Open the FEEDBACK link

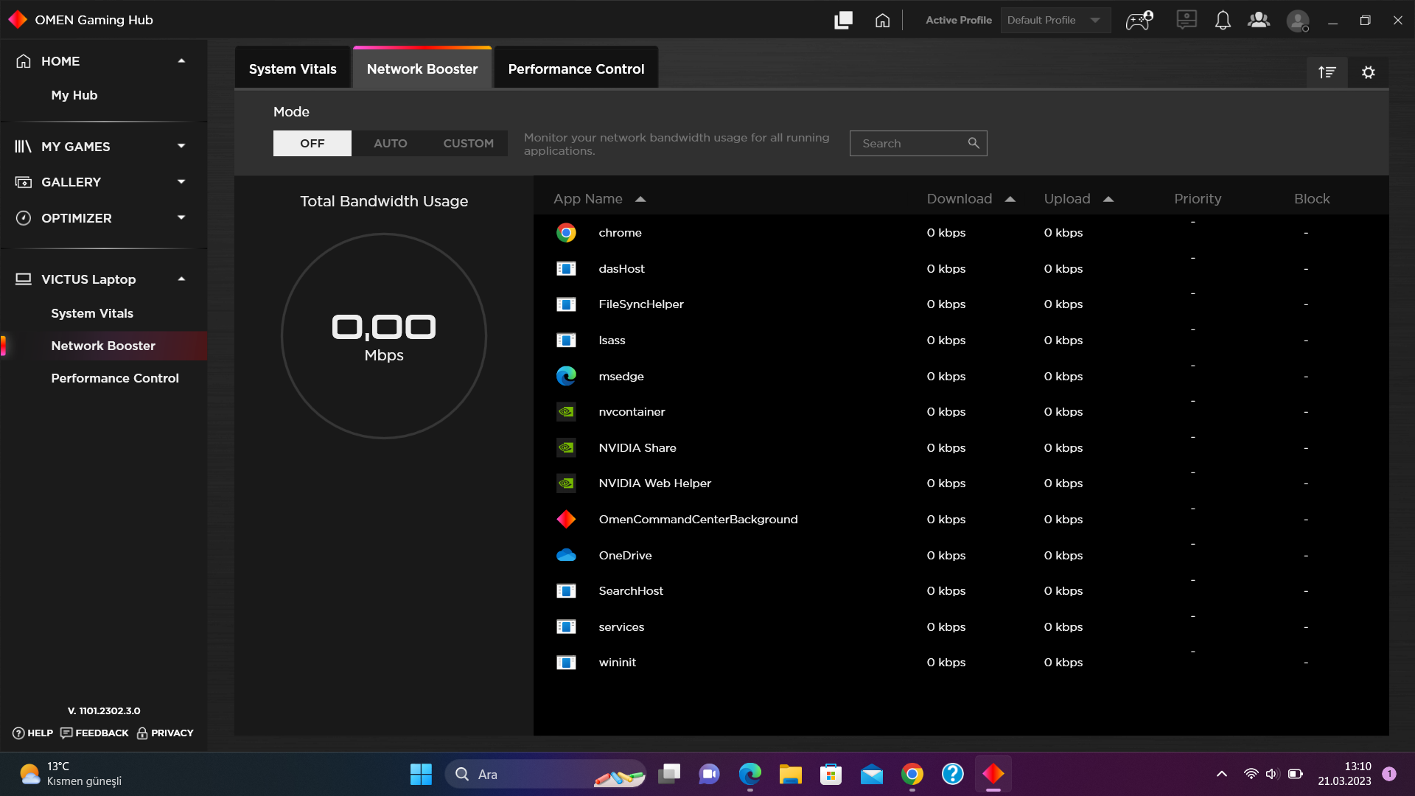coord(94,733)
